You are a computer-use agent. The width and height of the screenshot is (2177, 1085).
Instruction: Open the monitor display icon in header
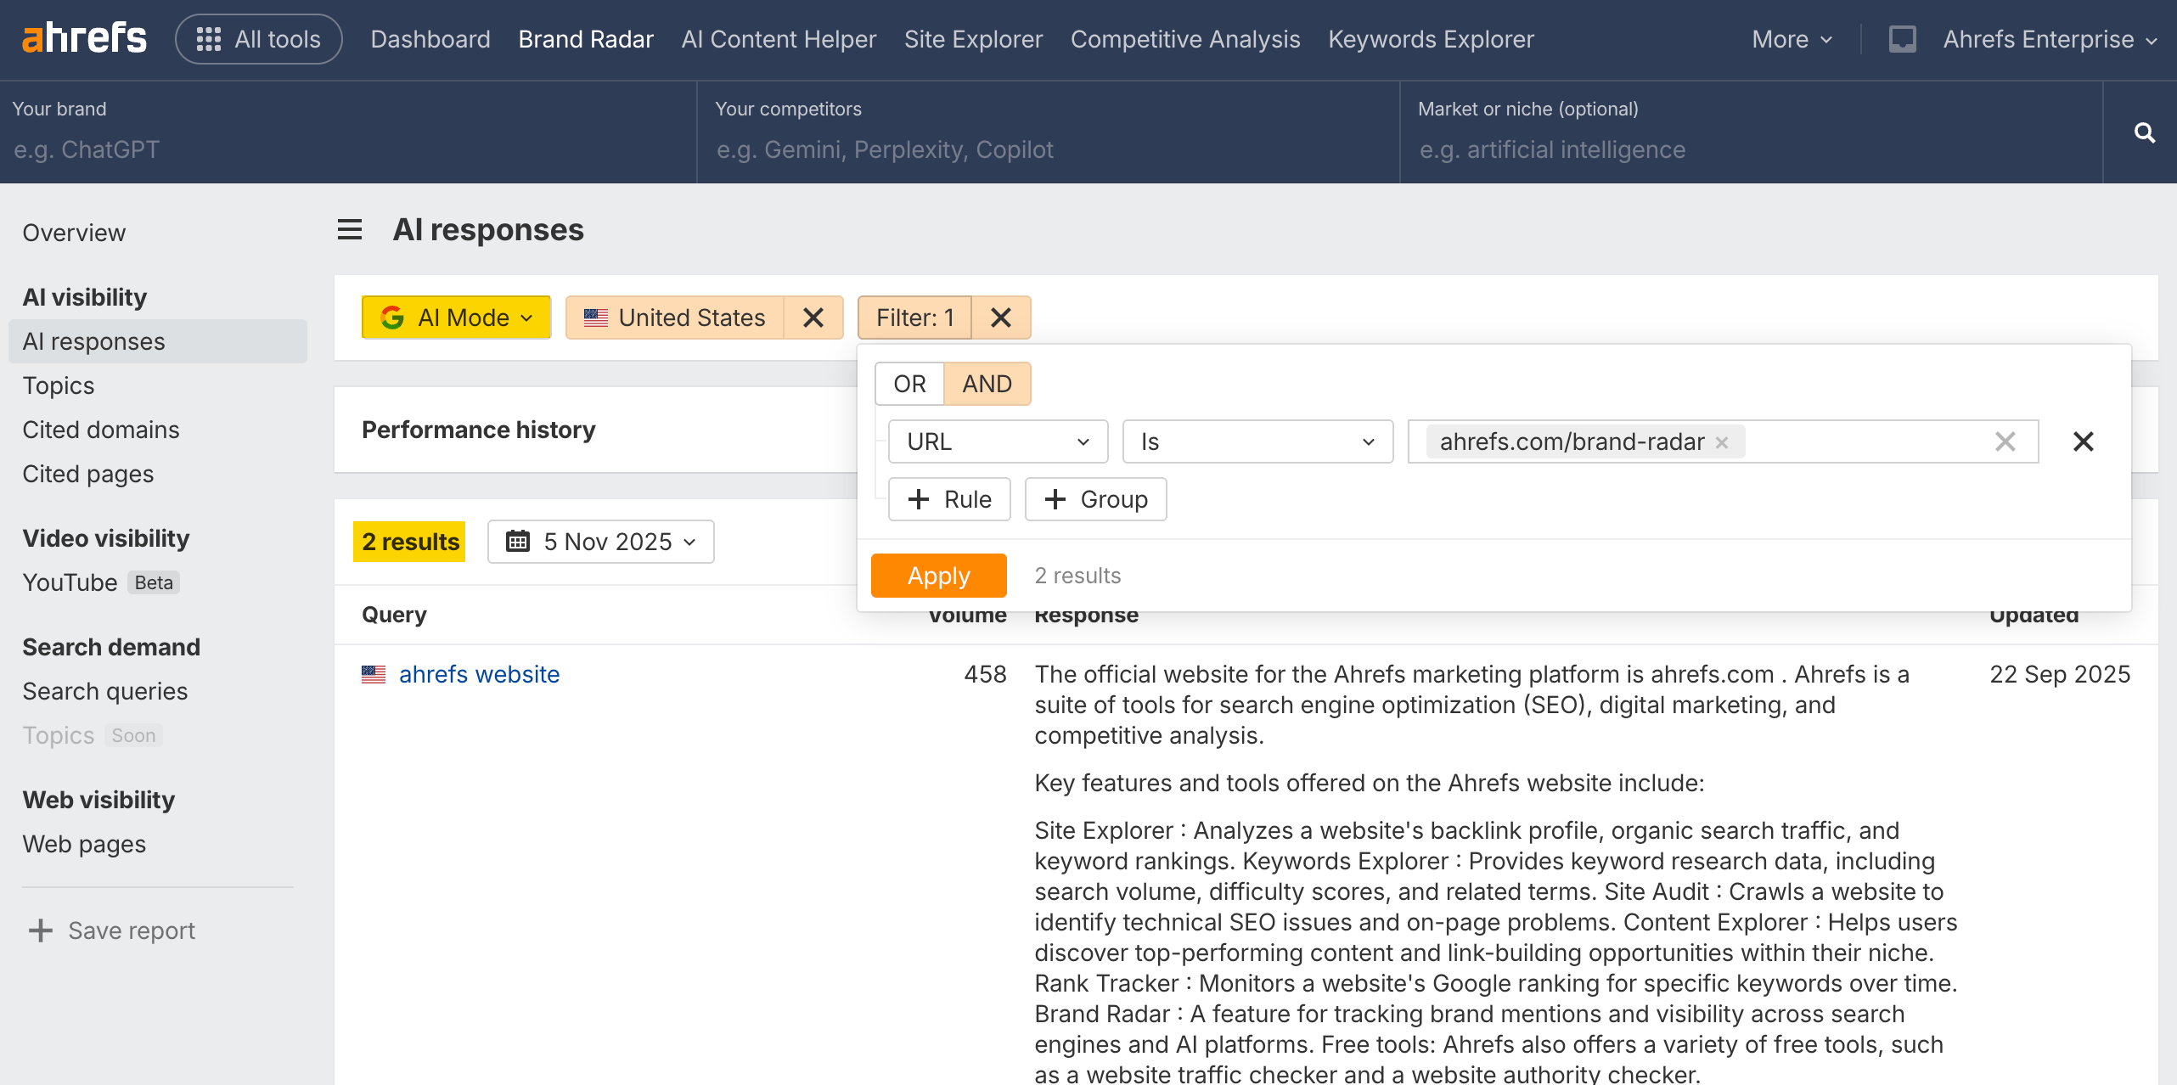click(1902, 39)
